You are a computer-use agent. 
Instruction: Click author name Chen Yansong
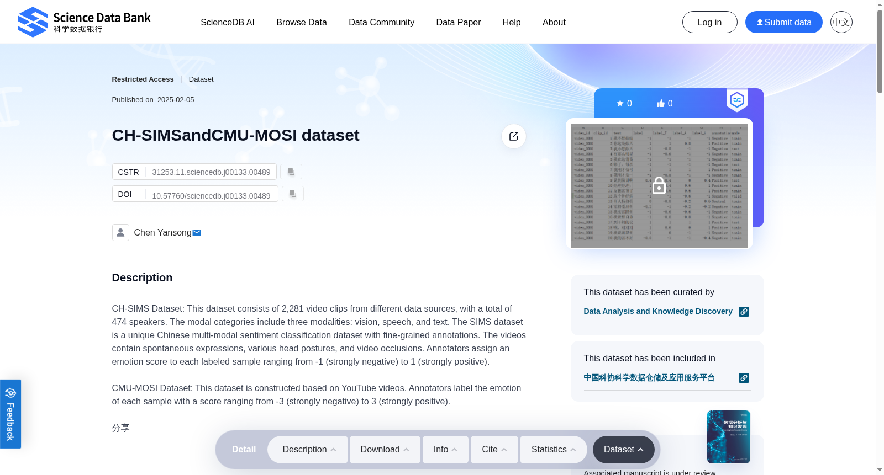(x=162, y=233)
